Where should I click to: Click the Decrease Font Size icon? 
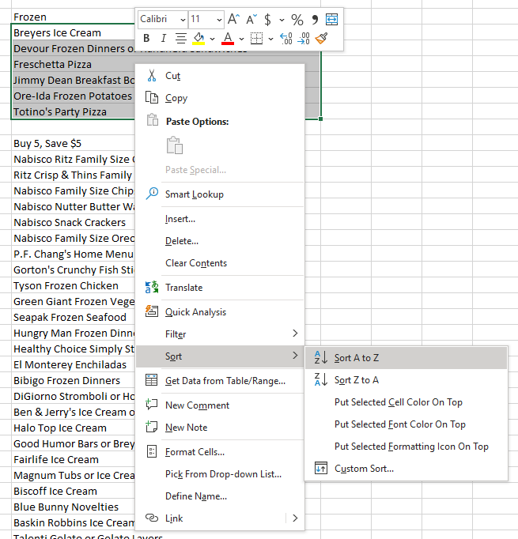click(x=251, y=19)
